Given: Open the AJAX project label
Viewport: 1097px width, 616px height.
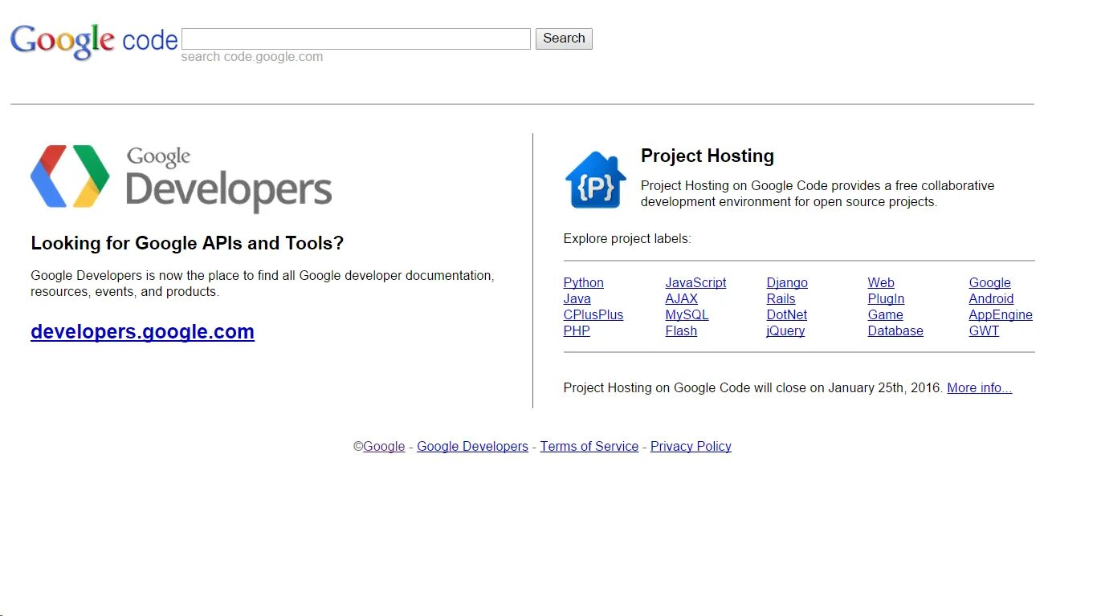Looking at the screenshot, I should [681, 298].
